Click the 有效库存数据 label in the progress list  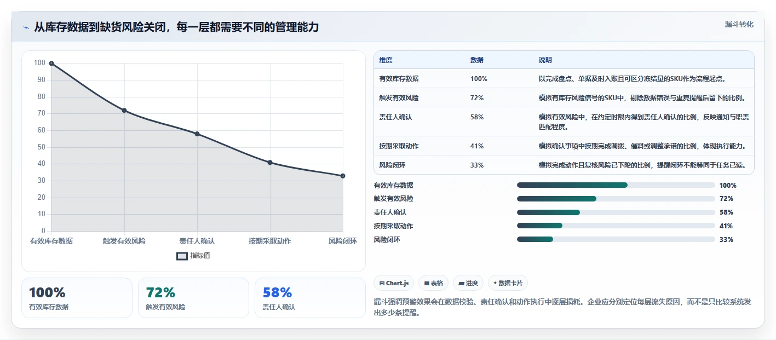click(x=394, y=185)
